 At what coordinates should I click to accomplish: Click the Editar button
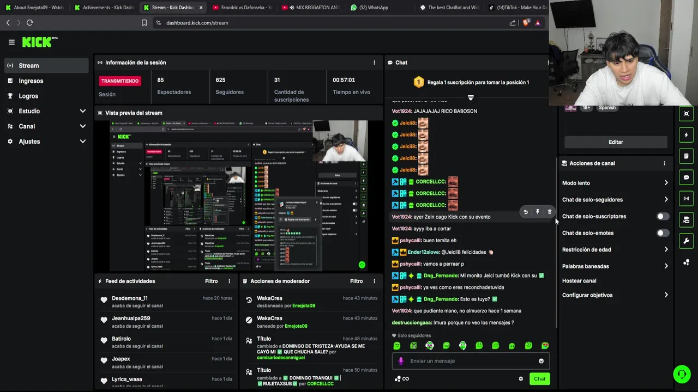point(616,142)
